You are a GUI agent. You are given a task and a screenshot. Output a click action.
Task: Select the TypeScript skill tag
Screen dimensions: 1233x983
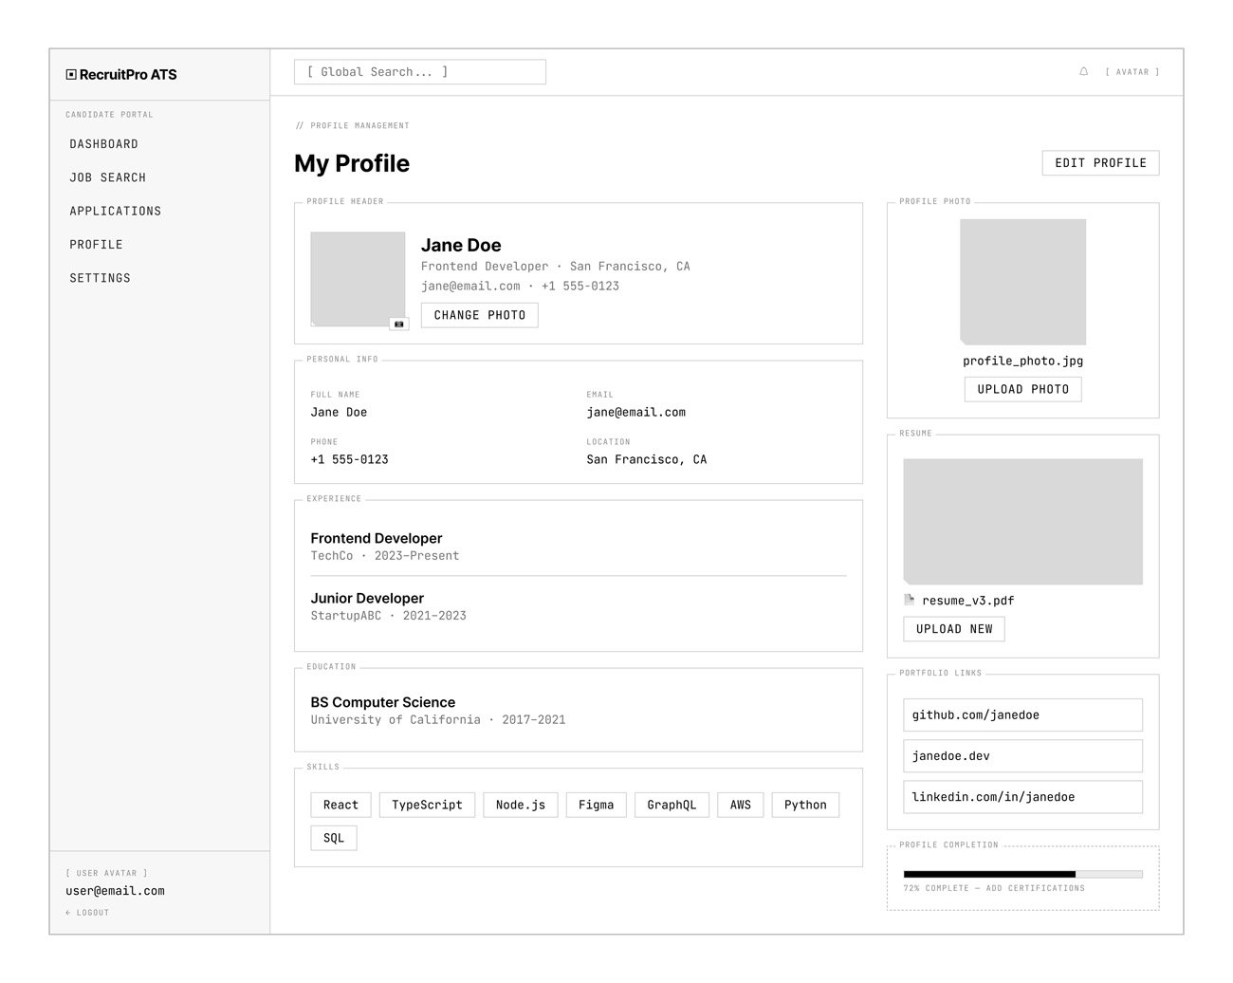(x=427, y=805)
